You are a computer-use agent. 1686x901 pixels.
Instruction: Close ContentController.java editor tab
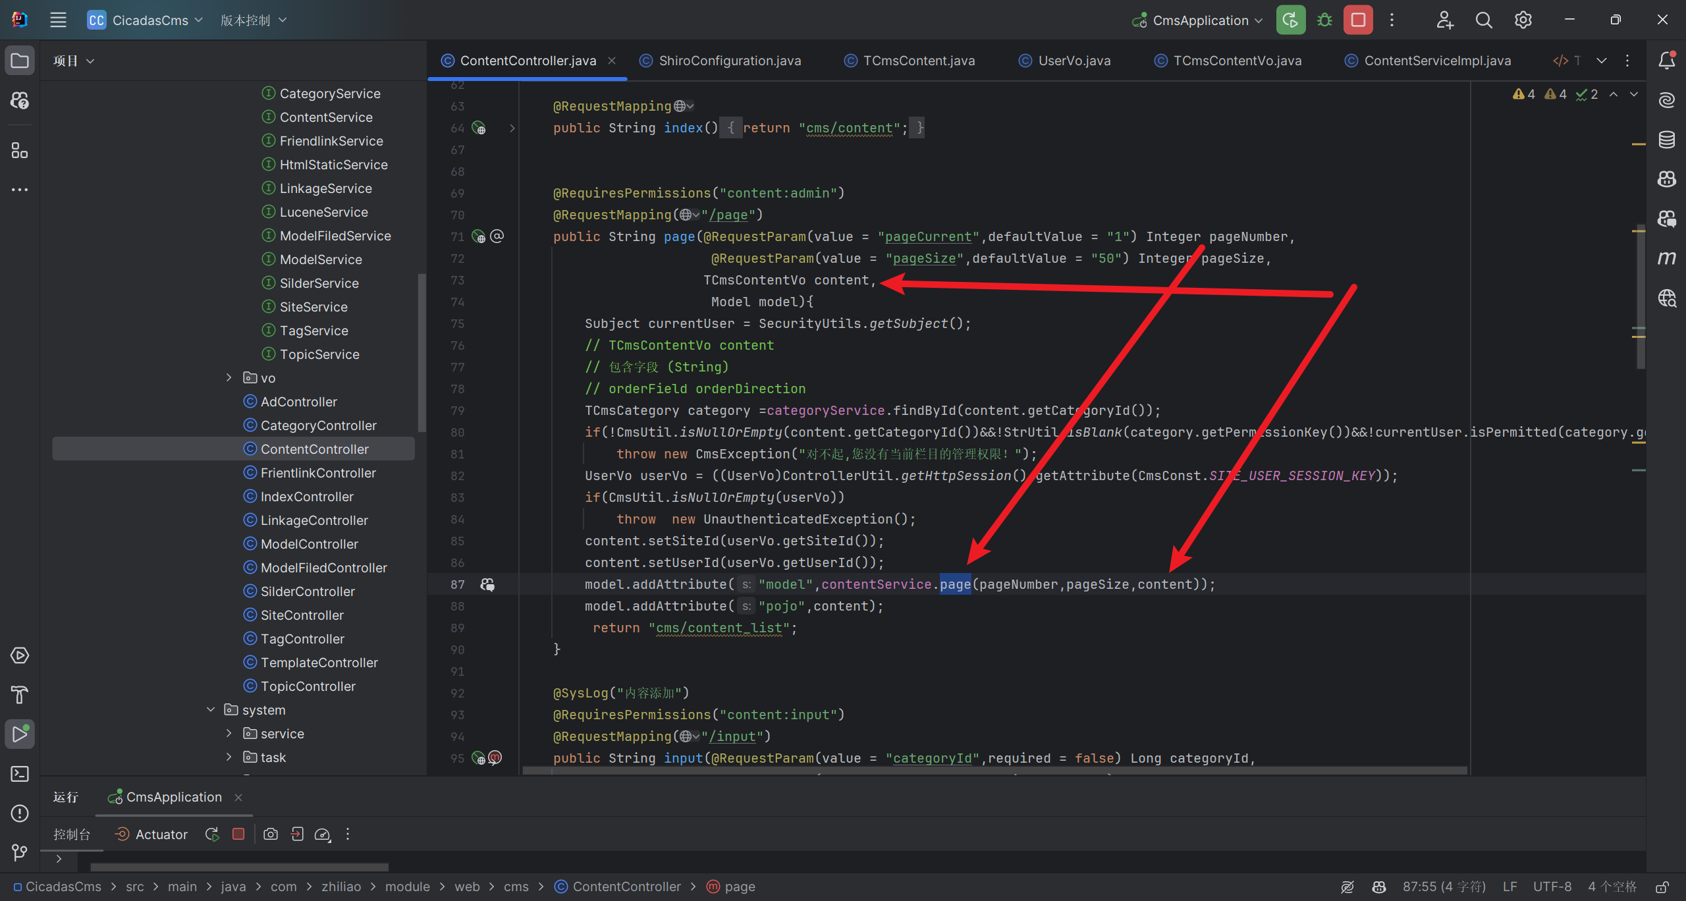(612, 61)
